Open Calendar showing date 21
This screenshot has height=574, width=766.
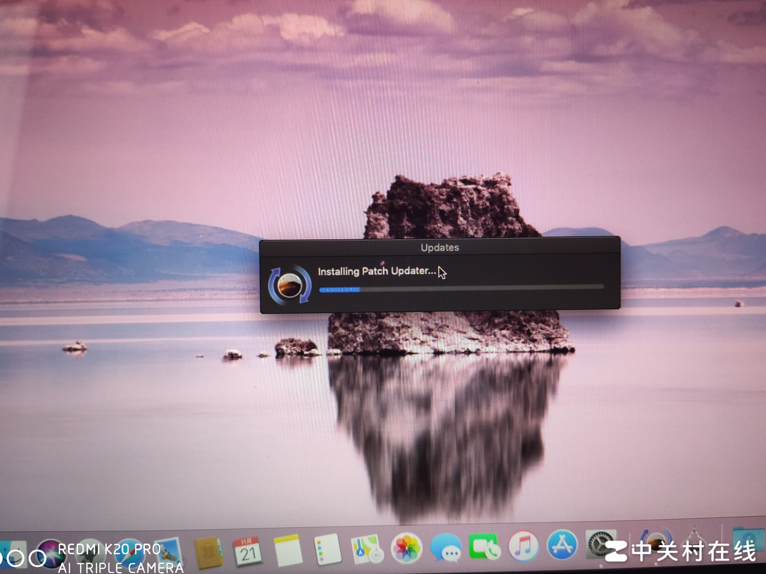248,551
